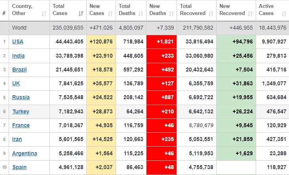Open Russia's detail page
Image resolution: width=289 pixels, height=175 pixels.
[21, 97]
